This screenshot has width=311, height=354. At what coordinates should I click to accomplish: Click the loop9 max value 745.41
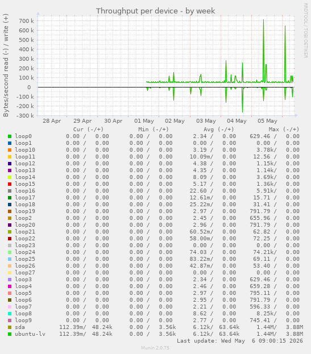(x=260, y=320)
